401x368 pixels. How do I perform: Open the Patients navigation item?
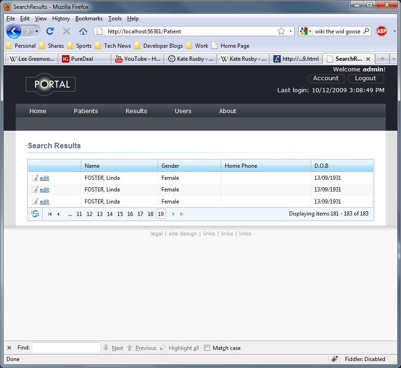pos(86,111)
